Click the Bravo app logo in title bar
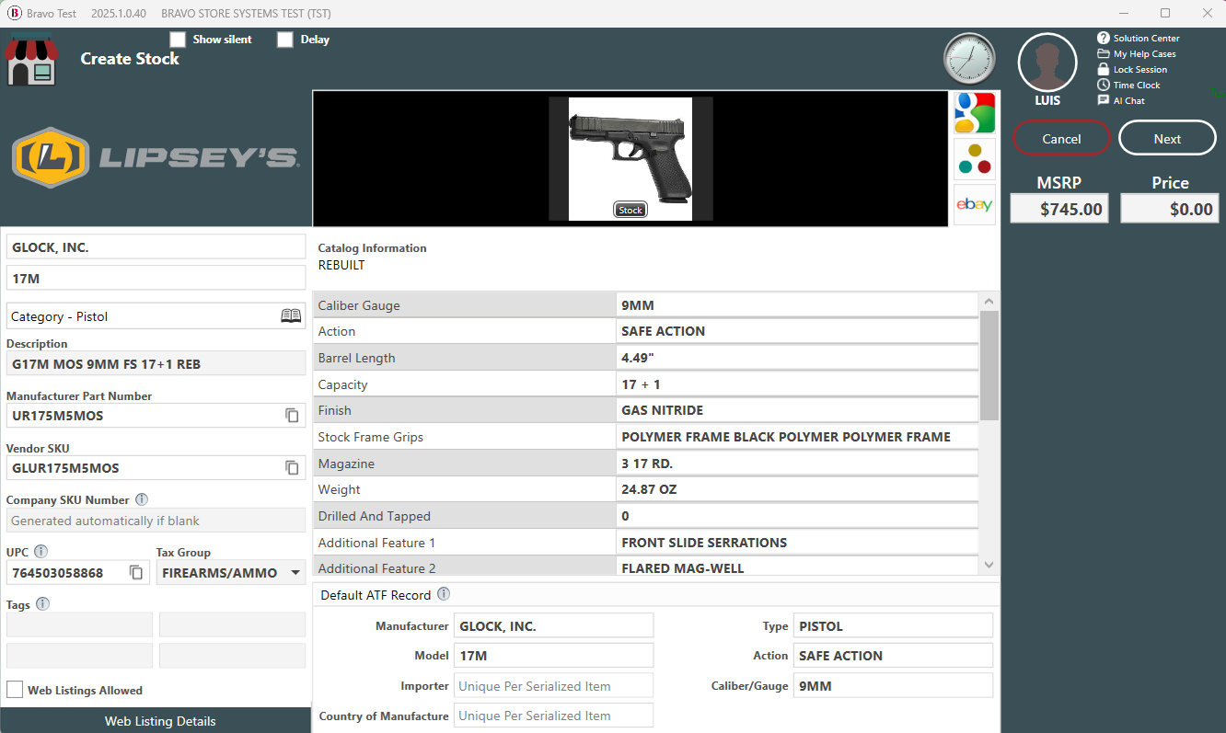The image size is (1226, 733). coord(14,14)
